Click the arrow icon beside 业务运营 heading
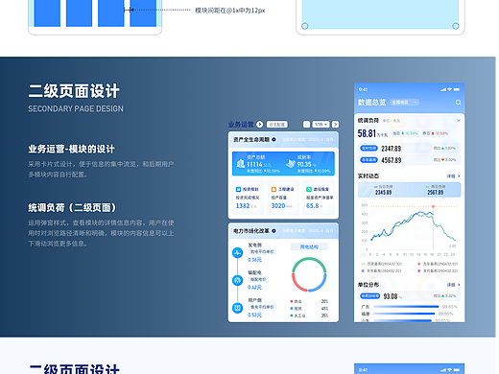The height and width of the screenshot is (374, 499). tap(260, 125)
